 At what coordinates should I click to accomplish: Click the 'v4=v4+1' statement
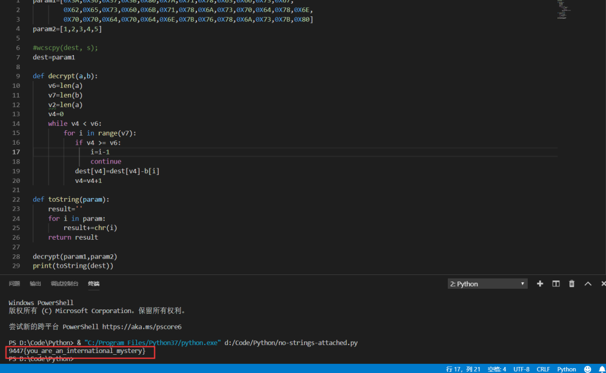(88, 180)
